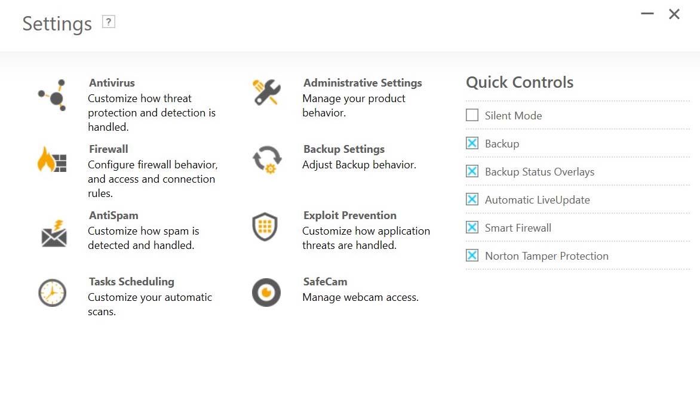The width and height of the screenshot is (700, 394).
Task: Open the Exploit Prevention heading link
Action: tap(350, 216)
